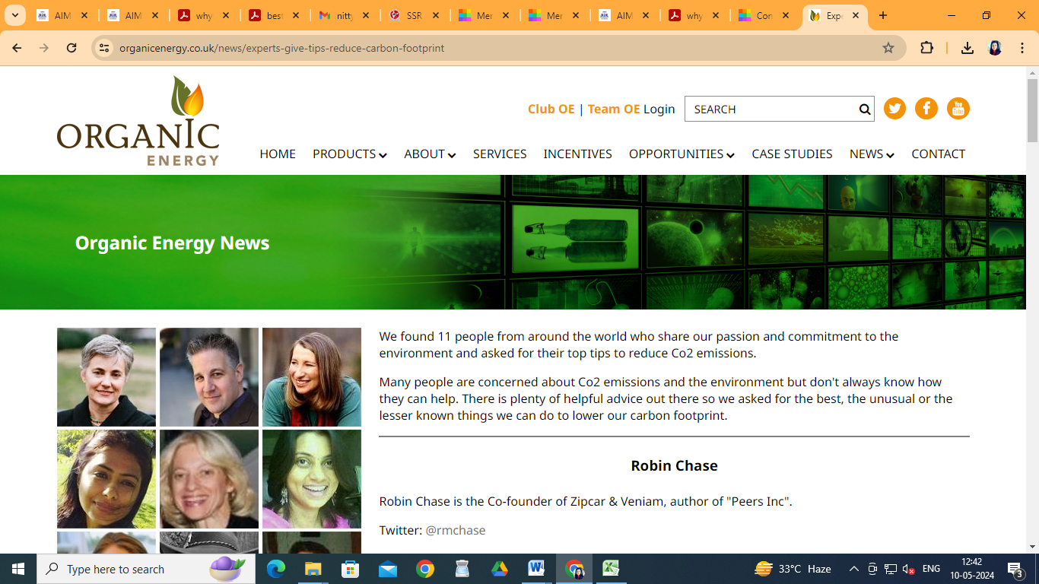Reload the page
Viewport: 1039px width, 584px height.
pyautogui.click(x=71, y=48)
